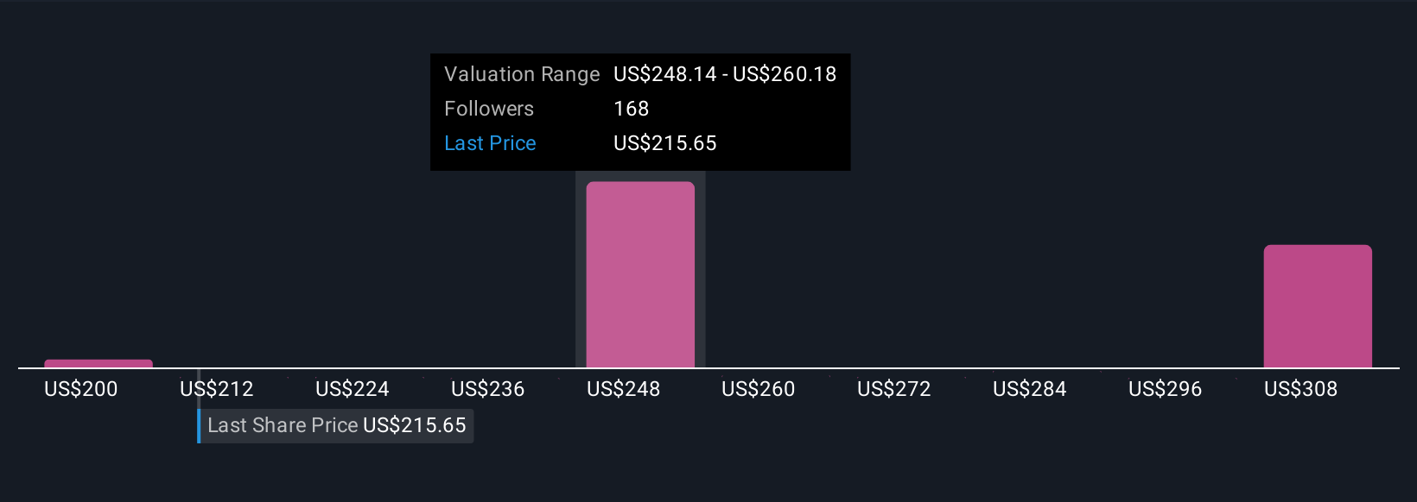Click the highlighted US$248 valuation bar
This screenshot has width=1417, height=502.
pyautogui.click(x=640, y=274)
